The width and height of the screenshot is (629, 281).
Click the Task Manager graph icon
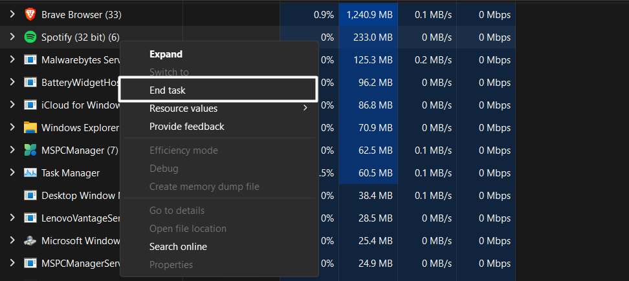30,172
